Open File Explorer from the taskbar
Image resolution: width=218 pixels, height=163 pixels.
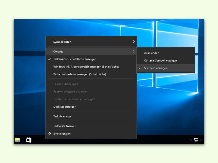(17, 140)
